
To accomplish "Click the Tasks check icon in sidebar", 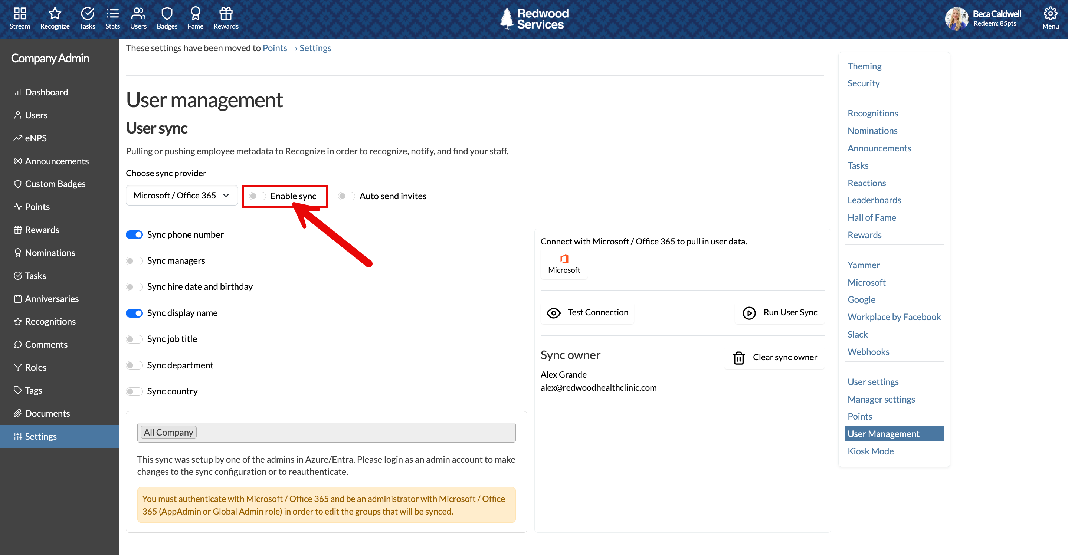I will (x=17, y=275).
